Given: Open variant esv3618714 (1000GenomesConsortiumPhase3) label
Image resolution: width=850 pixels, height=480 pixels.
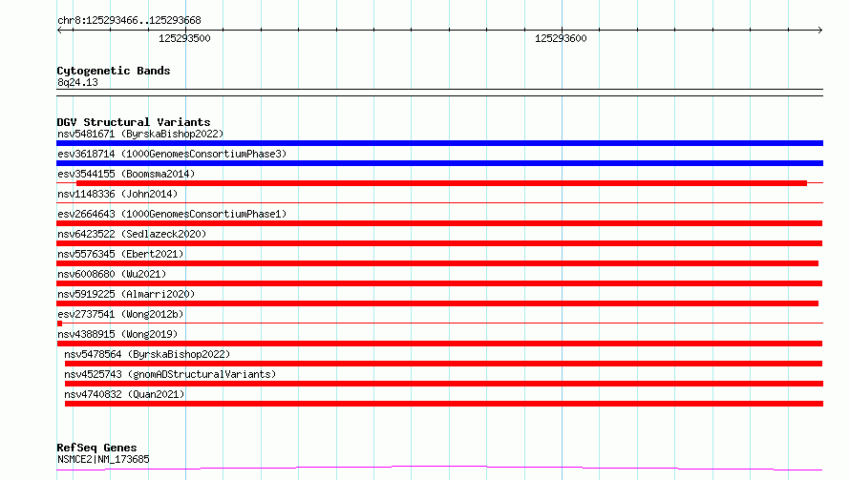Looking at the screenshot, I should coord(172,154).
